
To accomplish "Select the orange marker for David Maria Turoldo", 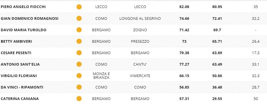I will pyautogui.click(x=79, y=30).
